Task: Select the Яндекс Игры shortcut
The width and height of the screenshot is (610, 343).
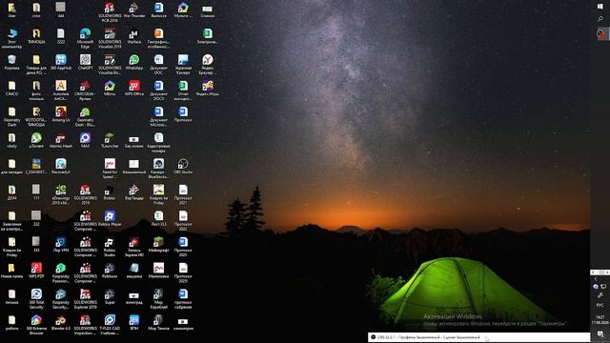Action: (x=208, y=89)
